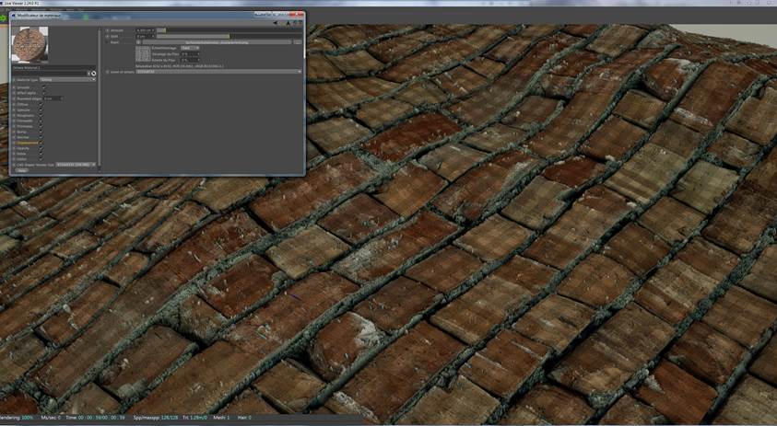
Task: Toggle the Roughness channel checkbox
Action: 41,115
